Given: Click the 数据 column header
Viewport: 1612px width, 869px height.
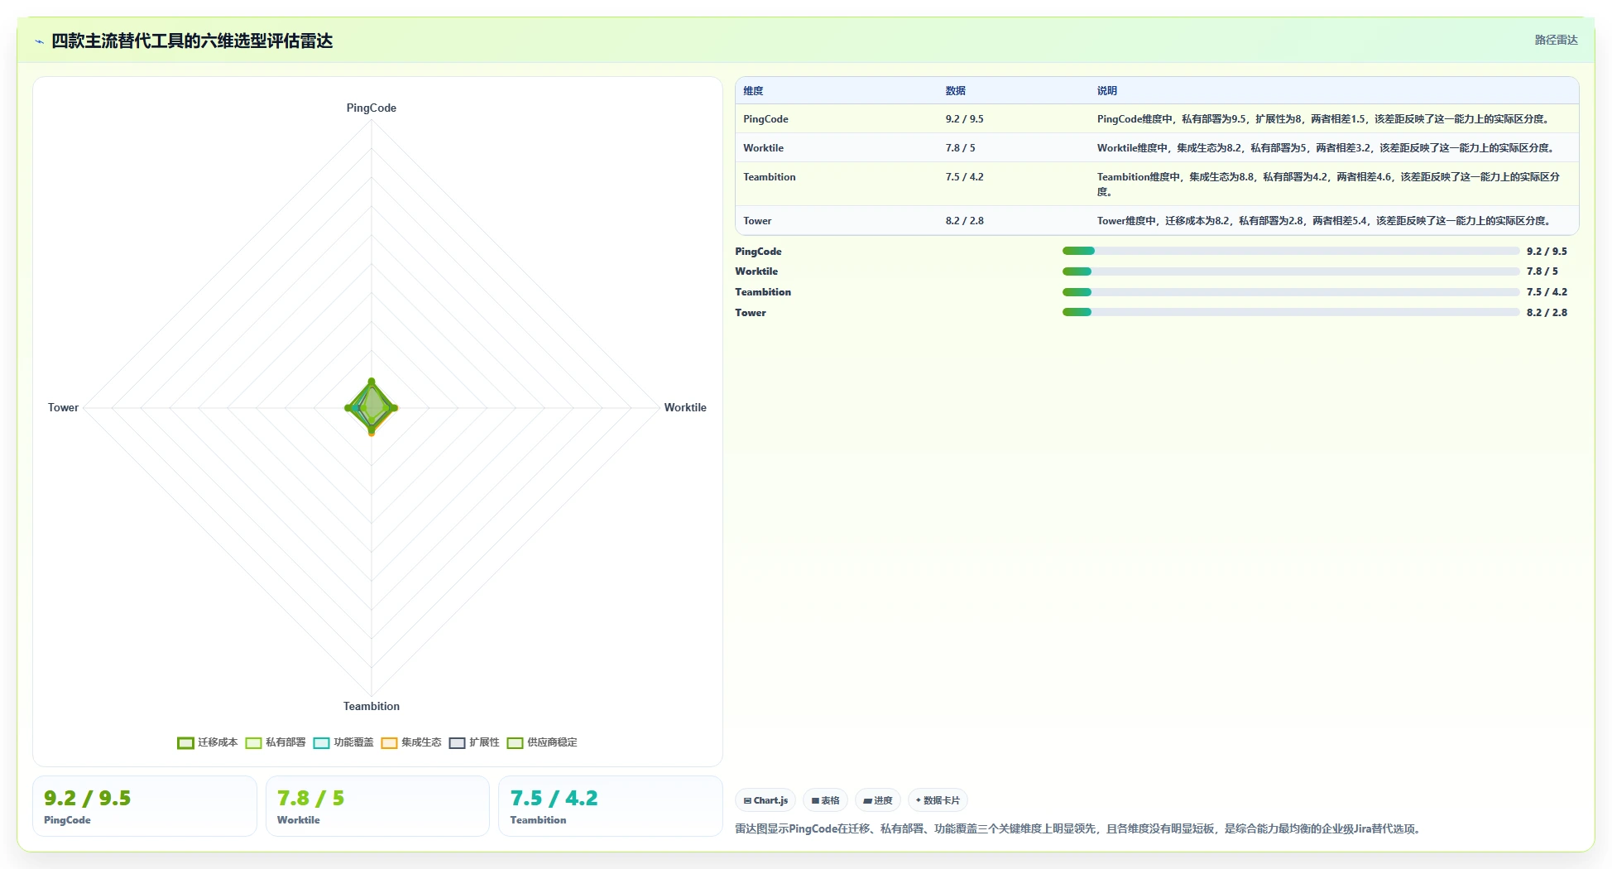Looking at the screenshot, I should point(956,91).
